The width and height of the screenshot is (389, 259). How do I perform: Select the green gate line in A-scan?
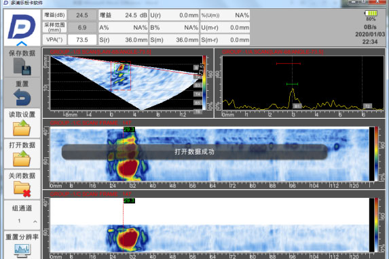pyautogui.click(x=292, y=84)
